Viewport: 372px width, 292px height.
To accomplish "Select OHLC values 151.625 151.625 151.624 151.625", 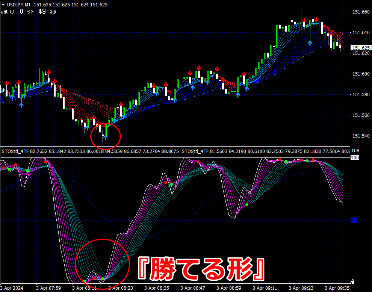I will 71,5.
